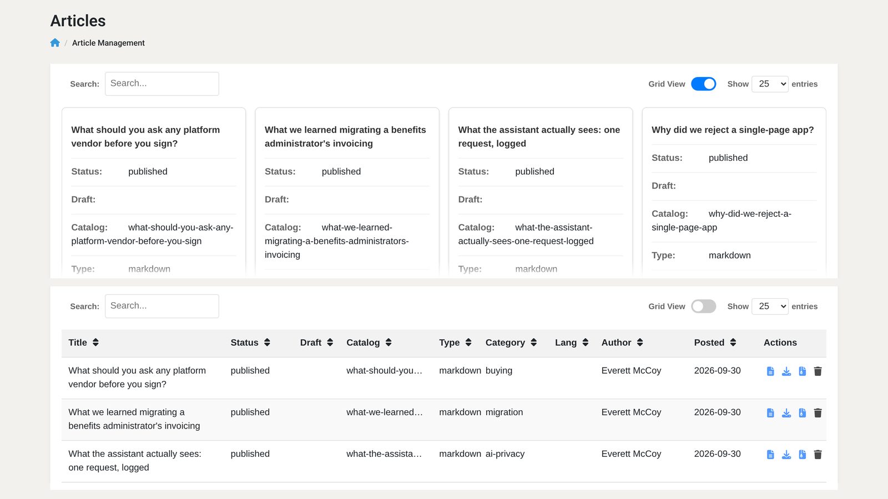
Task: Click 'migration' category cell
Action: [504, 412]
